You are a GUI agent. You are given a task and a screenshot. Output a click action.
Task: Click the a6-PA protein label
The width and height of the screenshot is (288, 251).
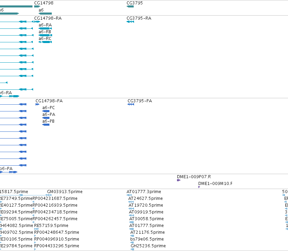tap(49, 114)
